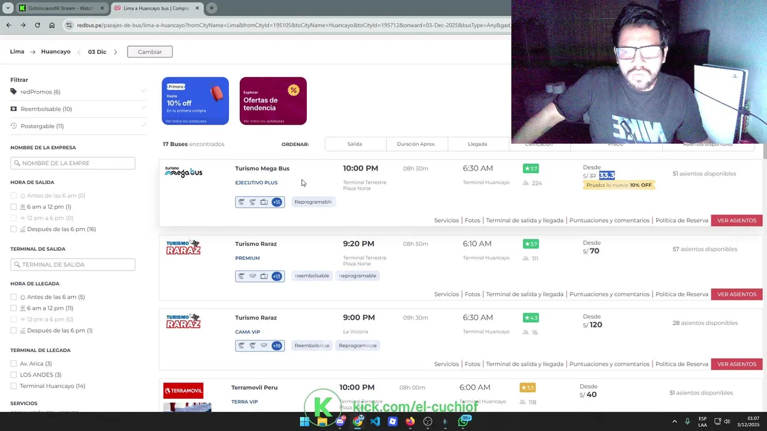Click the Reprogramable tag on Mega Bus

click(313, 202)
